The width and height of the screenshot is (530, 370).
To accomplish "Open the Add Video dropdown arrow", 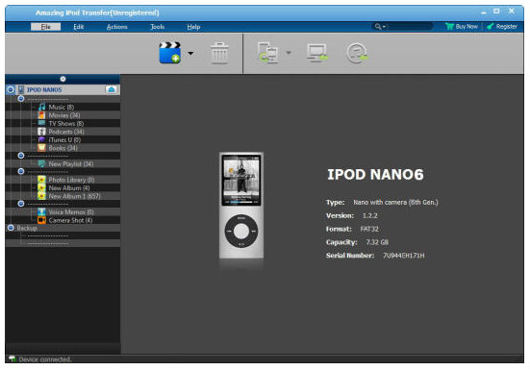I will (x=190, y=53).
